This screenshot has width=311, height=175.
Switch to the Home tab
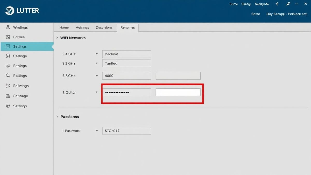64,27
